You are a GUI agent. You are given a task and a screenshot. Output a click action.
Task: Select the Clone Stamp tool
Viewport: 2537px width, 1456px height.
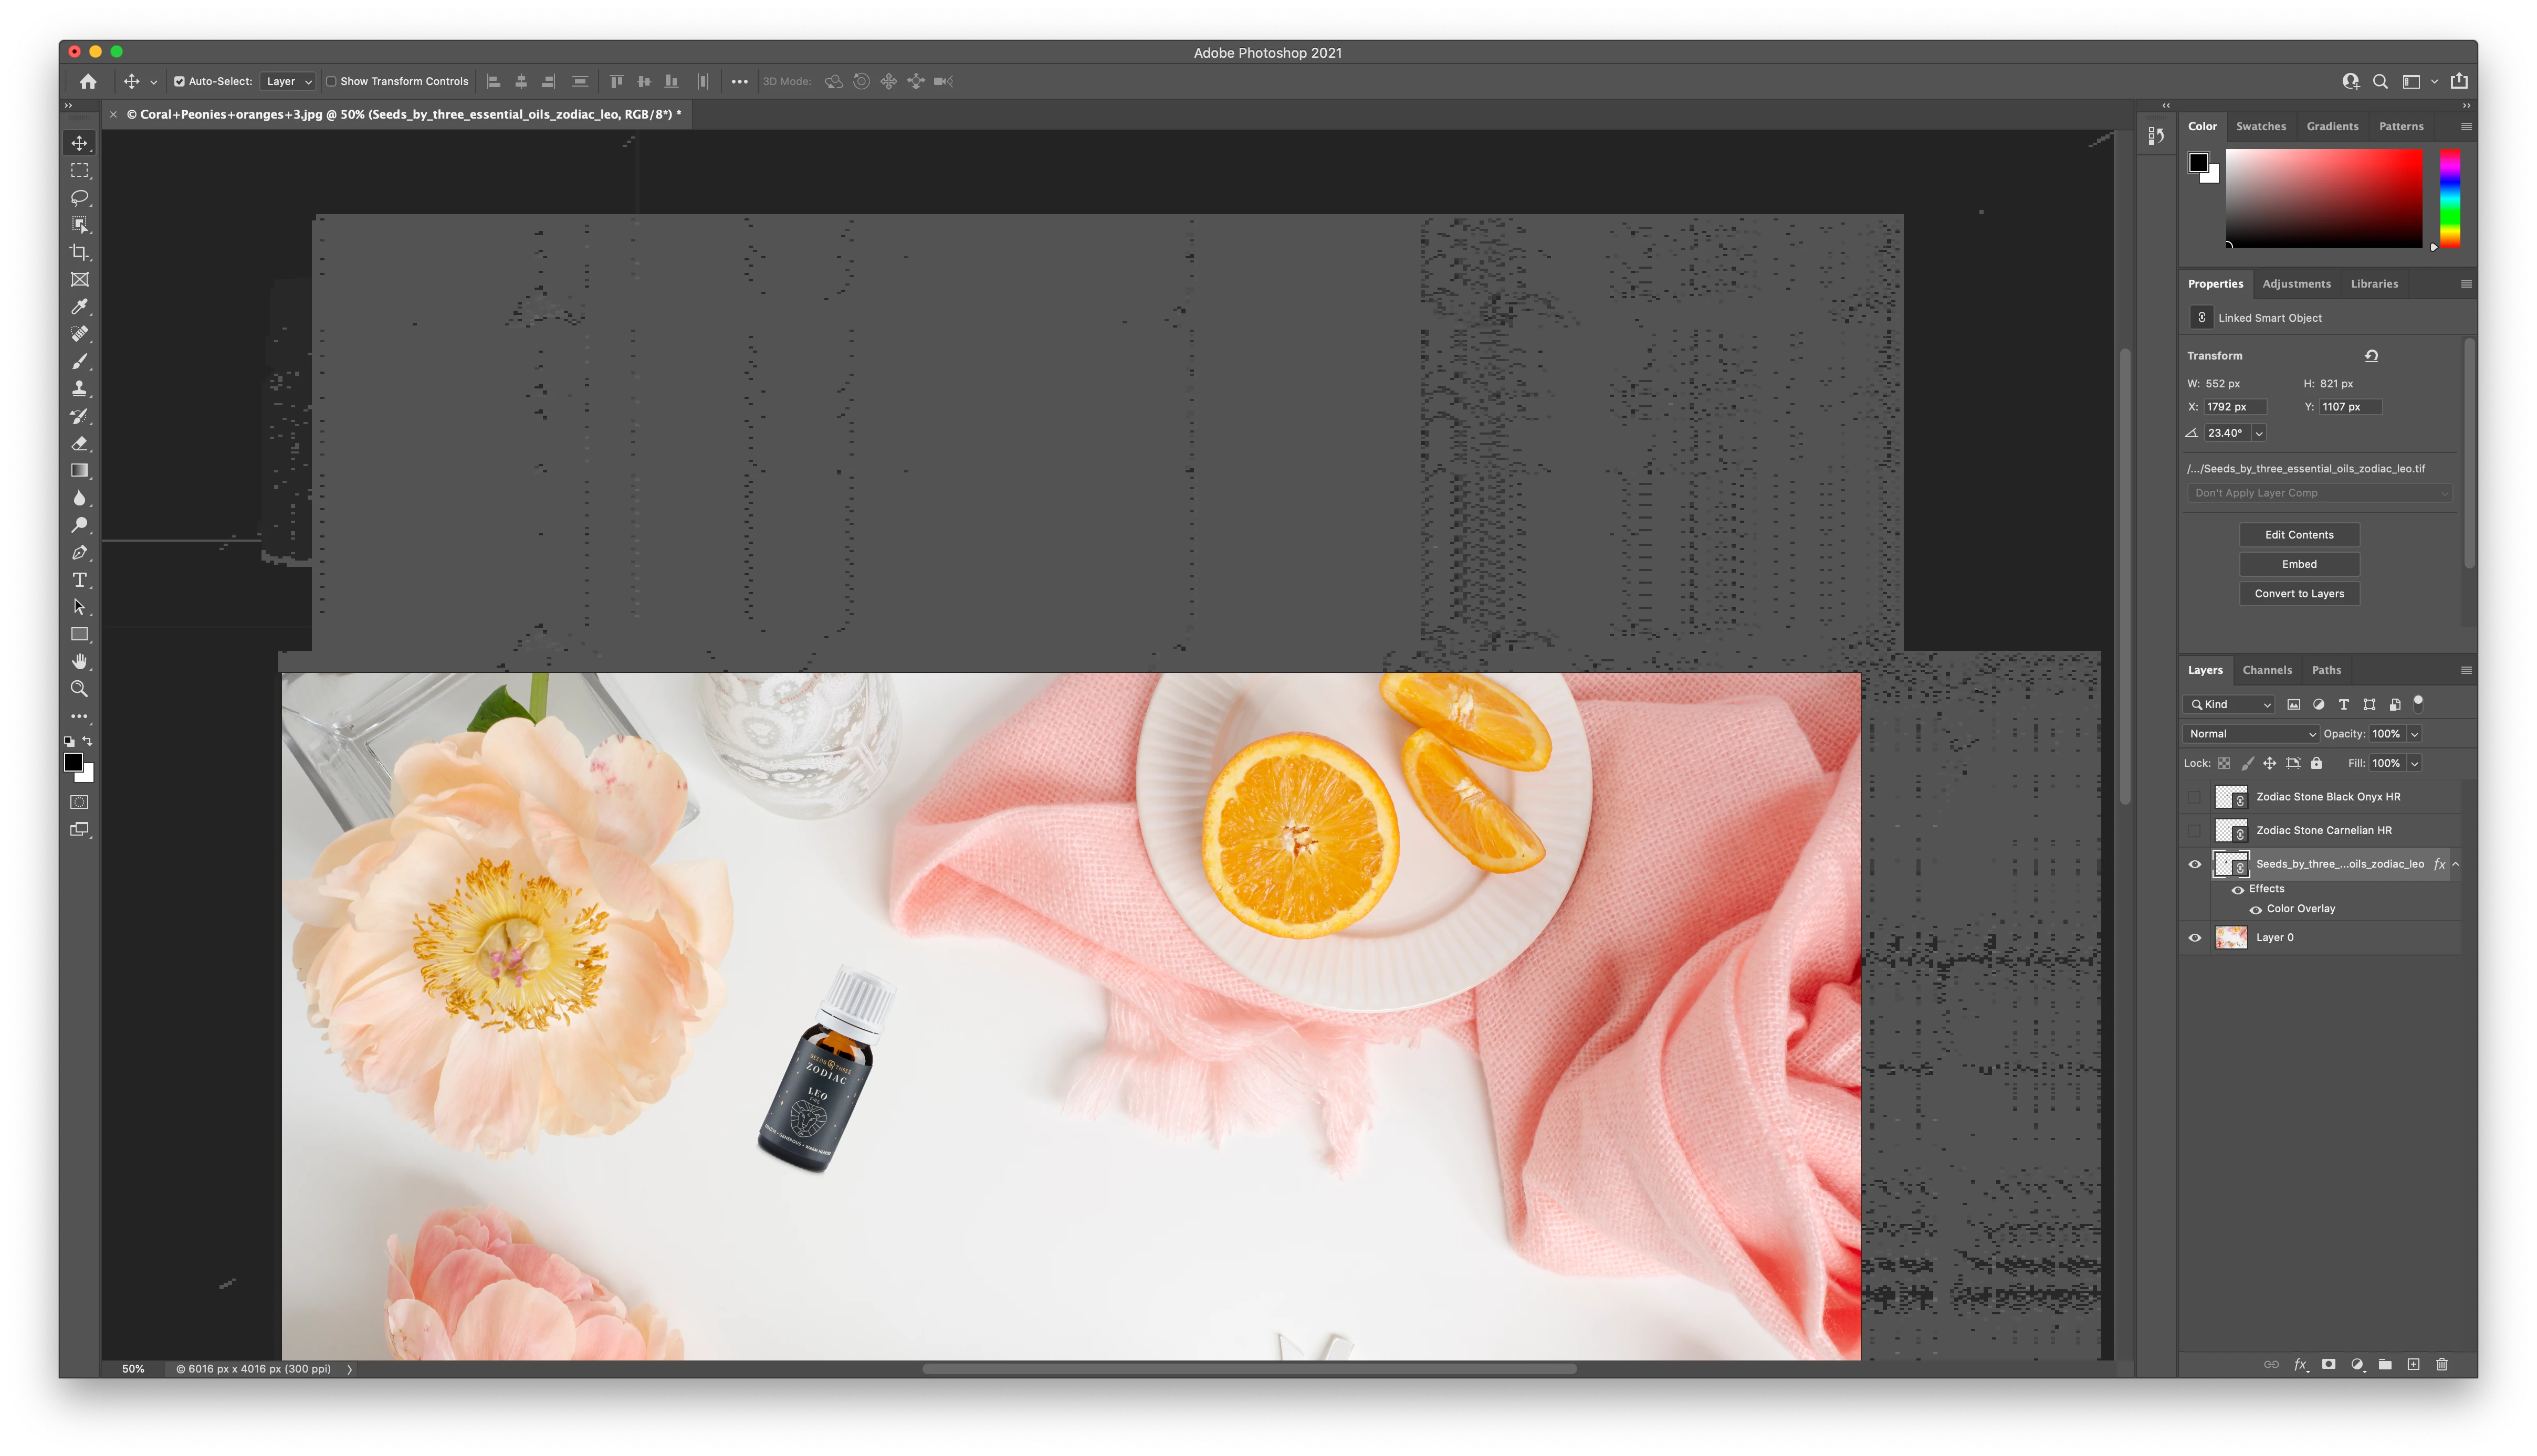[x=80, y=389]
